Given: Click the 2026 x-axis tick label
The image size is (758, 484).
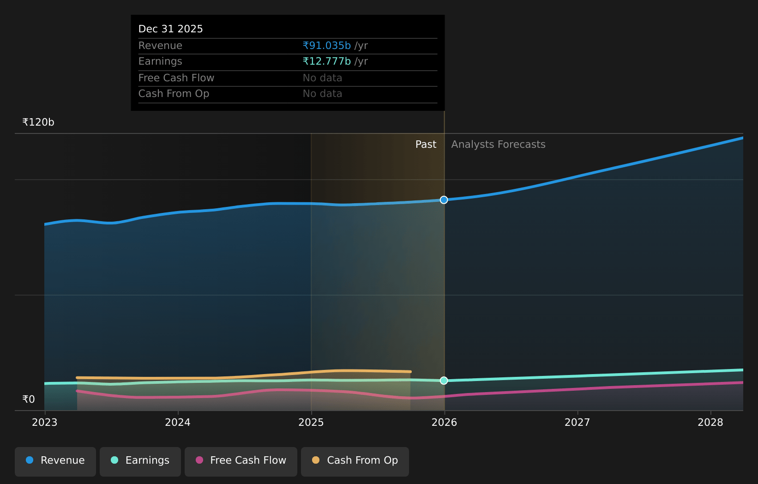Looking at the screenshot, I should tap(444, 423).
